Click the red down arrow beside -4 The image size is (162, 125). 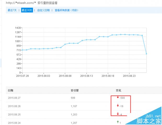pyautogui.click(x=118, y=114)
